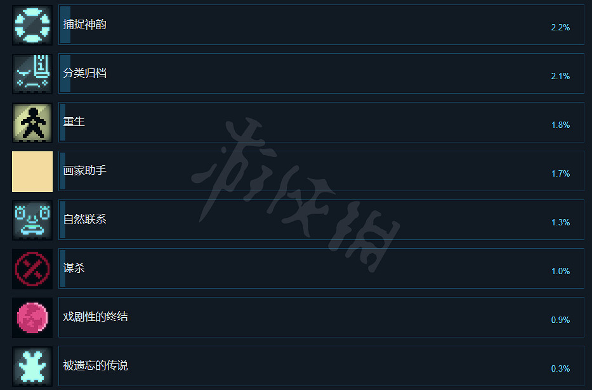Select the 分类归档 achievement title
This screenshot has width=592, height=390.
(84, 73)
